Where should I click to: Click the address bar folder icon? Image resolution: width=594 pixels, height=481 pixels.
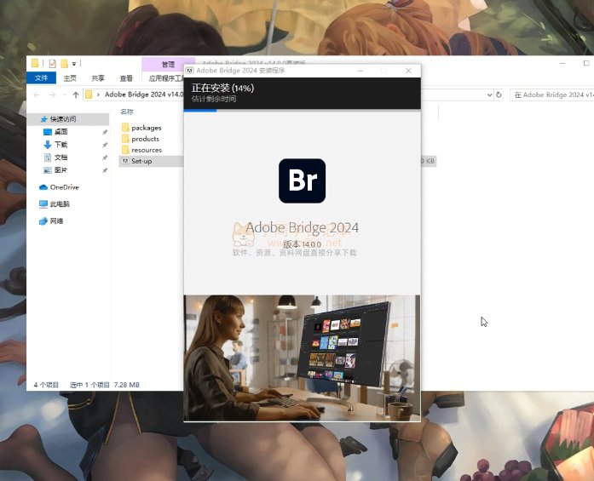pos(89,94)
